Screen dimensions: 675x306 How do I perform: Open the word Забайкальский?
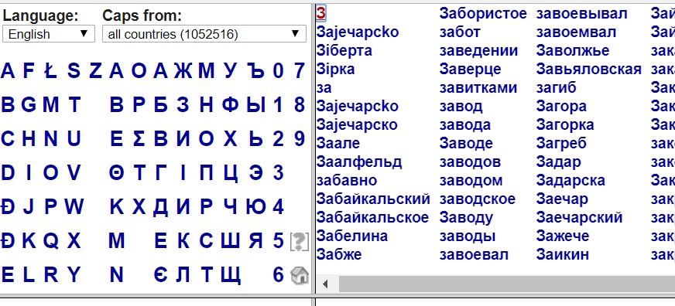(x=373, y=199)
